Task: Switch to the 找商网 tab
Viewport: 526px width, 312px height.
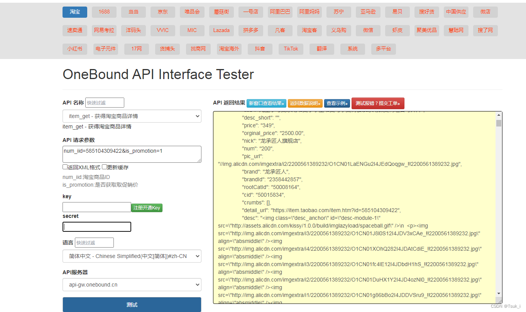Action: tap(198, 49)
